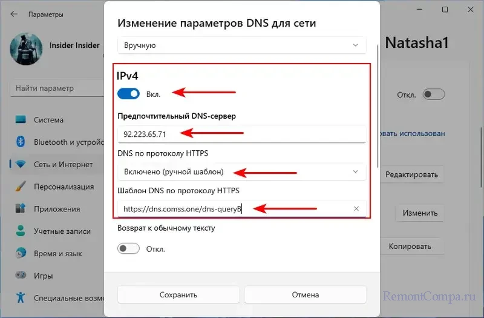484x318 pixels.
Task: Turn on the Откл. toggle behind dialog
Action: click(434, 94)
